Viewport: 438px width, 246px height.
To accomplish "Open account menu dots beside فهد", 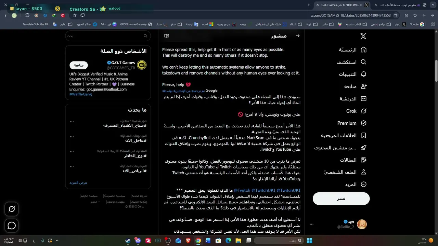I will click(x=311, y=224).
